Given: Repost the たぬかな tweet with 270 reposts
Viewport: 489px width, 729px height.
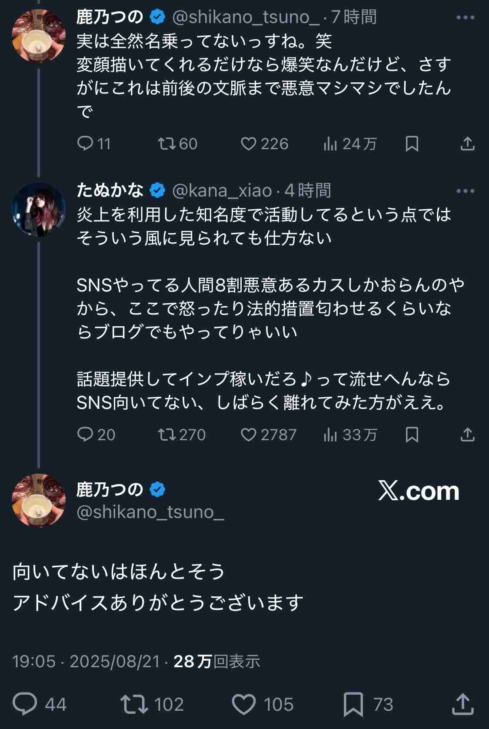Looking at the screenshot, I should pos(166,435).
